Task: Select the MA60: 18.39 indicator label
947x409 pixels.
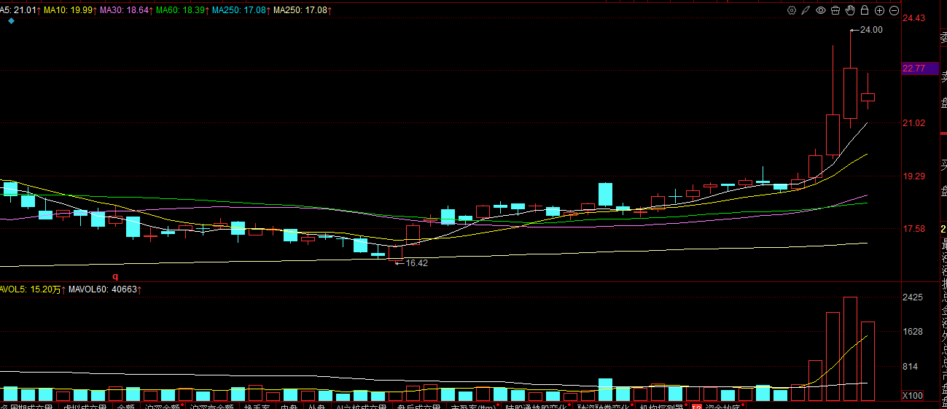Action: pyautogui.click(x=182, y=10)
